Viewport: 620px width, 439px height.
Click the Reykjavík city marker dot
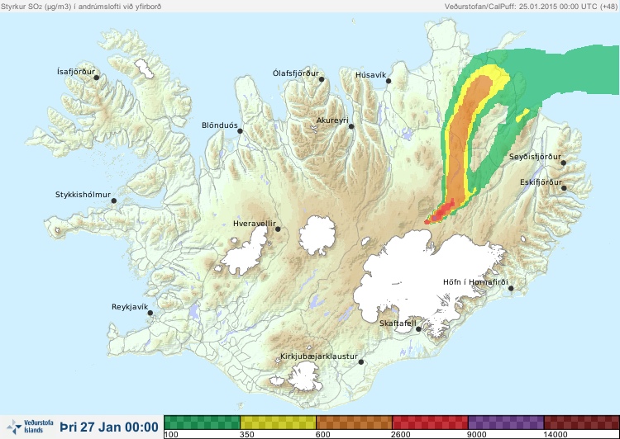coord(150,313)
